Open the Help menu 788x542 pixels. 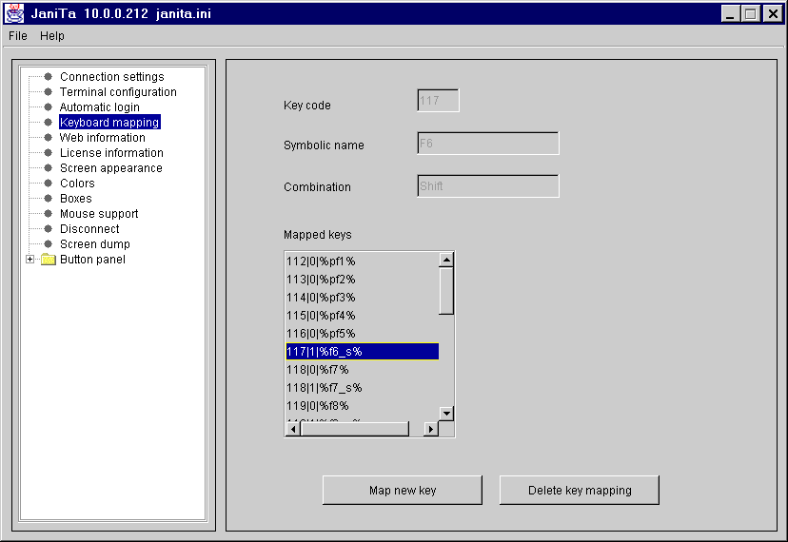[52, 36]
